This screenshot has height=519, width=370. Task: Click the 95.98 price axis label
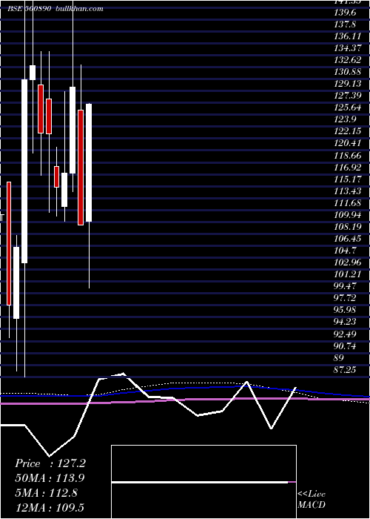[345, 310]
